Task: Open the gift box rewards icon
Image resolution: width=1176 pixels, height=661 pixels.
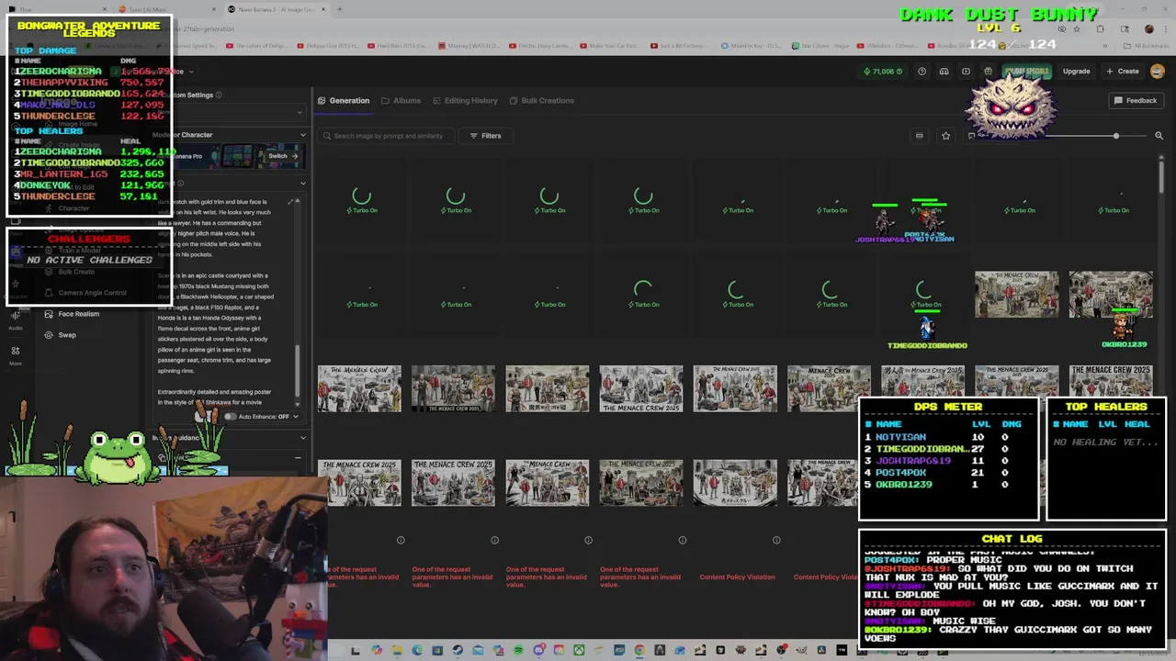Action: click(988, 71)
